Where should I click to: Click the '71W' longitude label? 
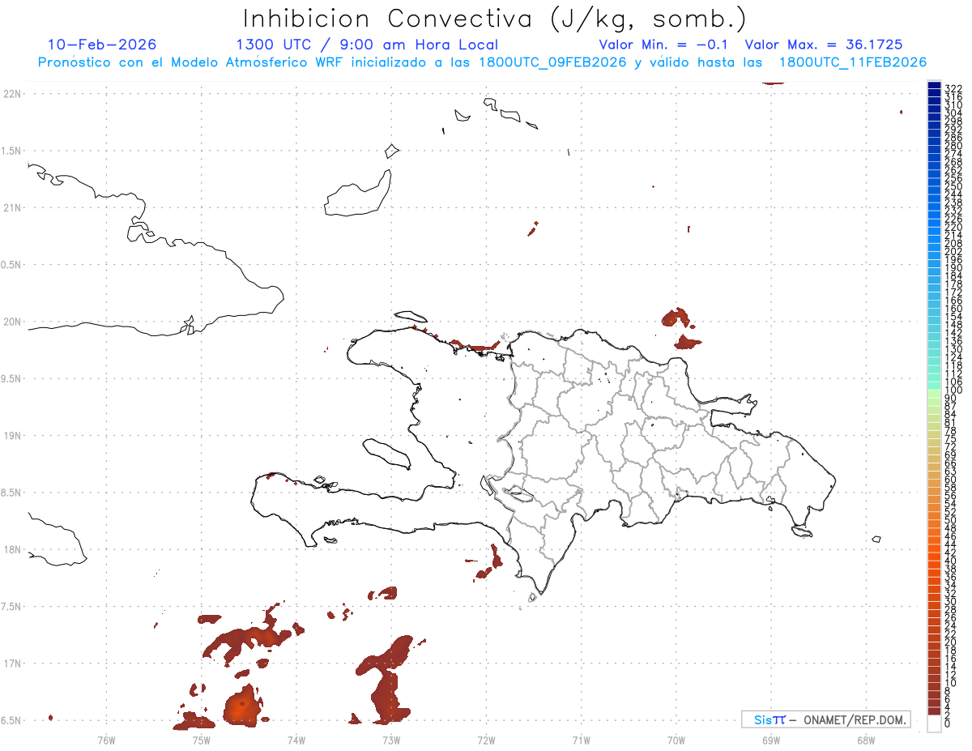tap(581, 739)
